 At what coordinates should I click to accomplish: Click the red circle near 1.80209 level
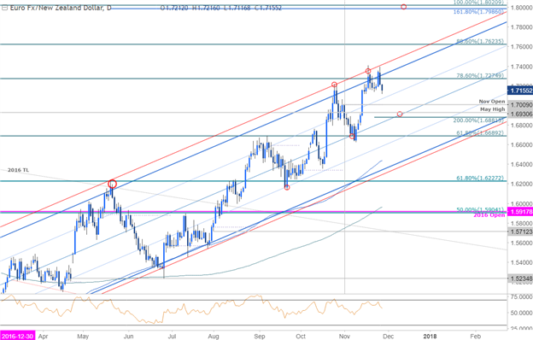pos(403,7)
